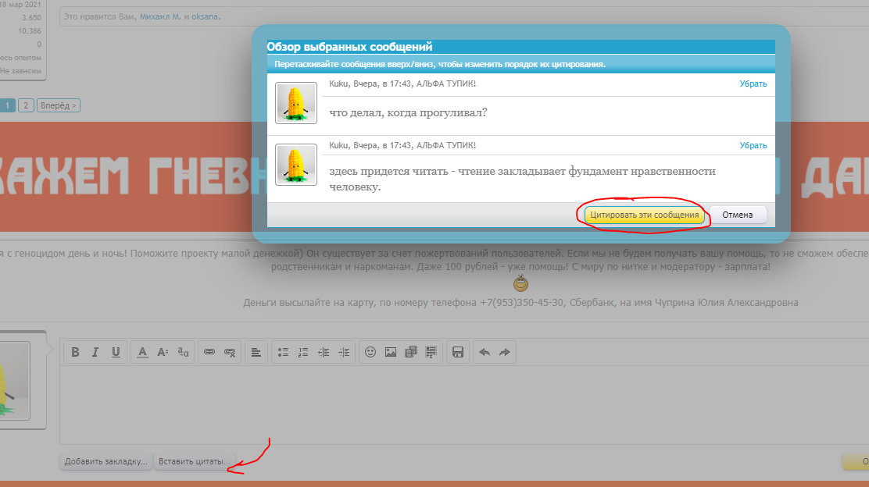869x487 pixels.
Task: Click the save draft floppy icon
Action: coord(458,352)
